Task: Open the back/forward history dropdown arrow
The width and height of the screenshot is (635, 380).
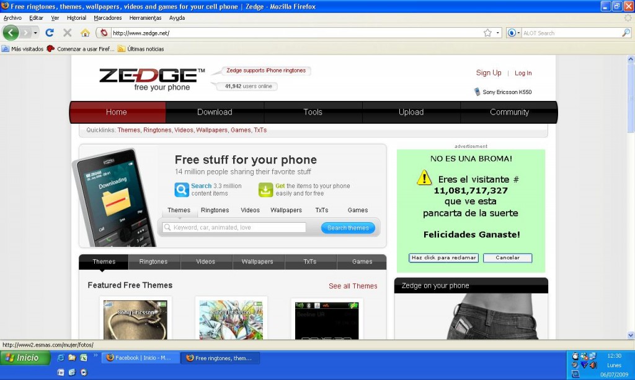Action: (35, 33)
